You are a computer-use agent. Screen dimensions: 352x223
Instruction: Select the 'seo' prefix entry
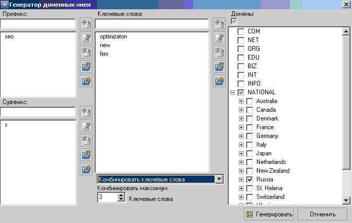pyautogui.click(x=9, y=37)
